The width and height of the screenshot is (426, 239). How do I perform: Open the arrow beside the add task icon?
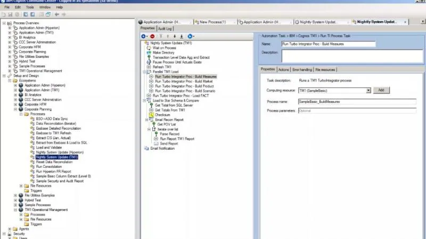click(147, 36)
